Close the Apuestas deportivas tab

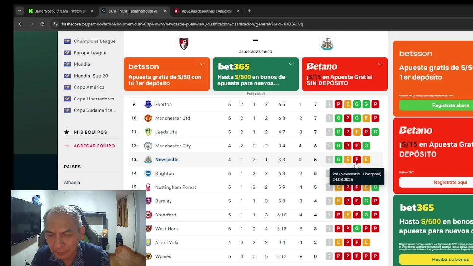click(238, 11)
